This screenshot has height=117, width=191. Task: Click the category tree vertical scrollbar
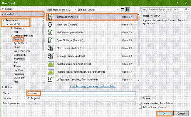(x=43, y=36)
